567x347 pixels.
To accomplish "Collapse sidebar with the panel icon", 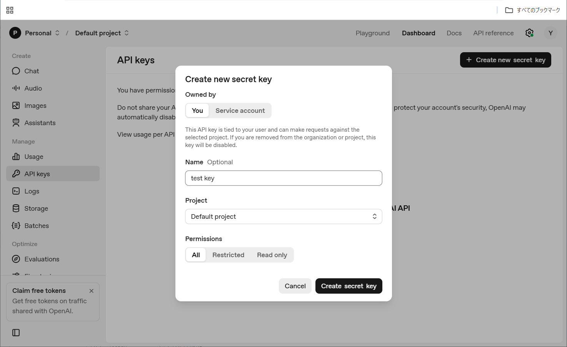I will click(16, 333).
